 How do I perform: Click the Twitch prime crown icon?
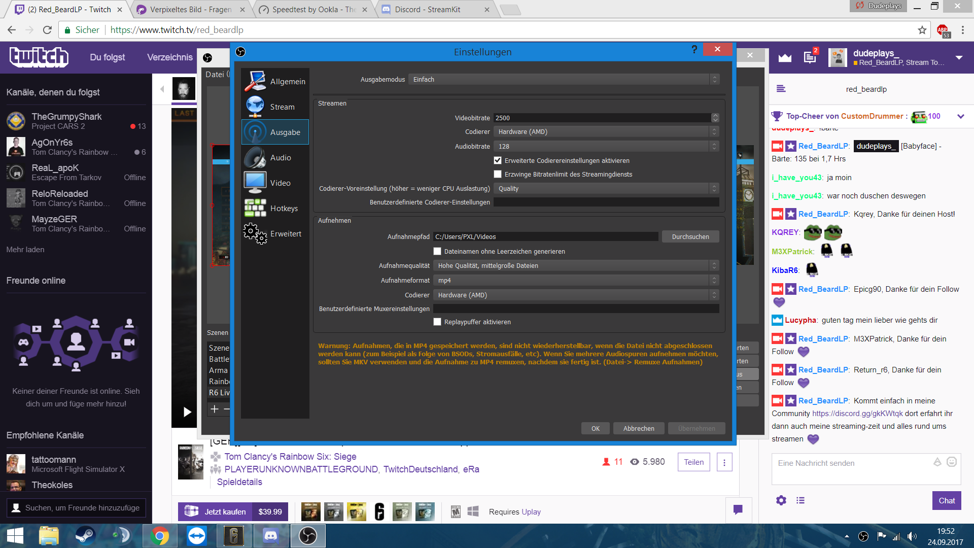785,58
